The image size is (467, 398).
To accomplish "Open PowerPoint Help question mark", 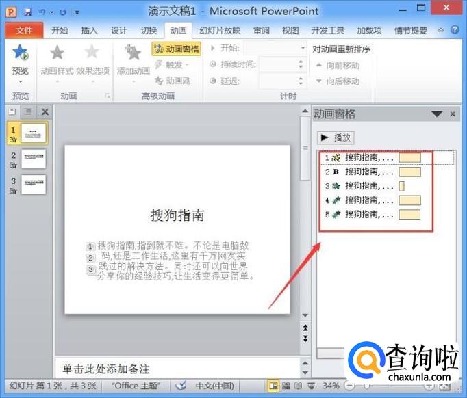I will pyautogui.click(x=455, y=29).
